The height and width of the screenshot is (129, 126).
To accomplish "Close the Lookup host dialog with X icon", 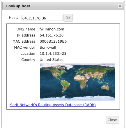I will (120, 6).
